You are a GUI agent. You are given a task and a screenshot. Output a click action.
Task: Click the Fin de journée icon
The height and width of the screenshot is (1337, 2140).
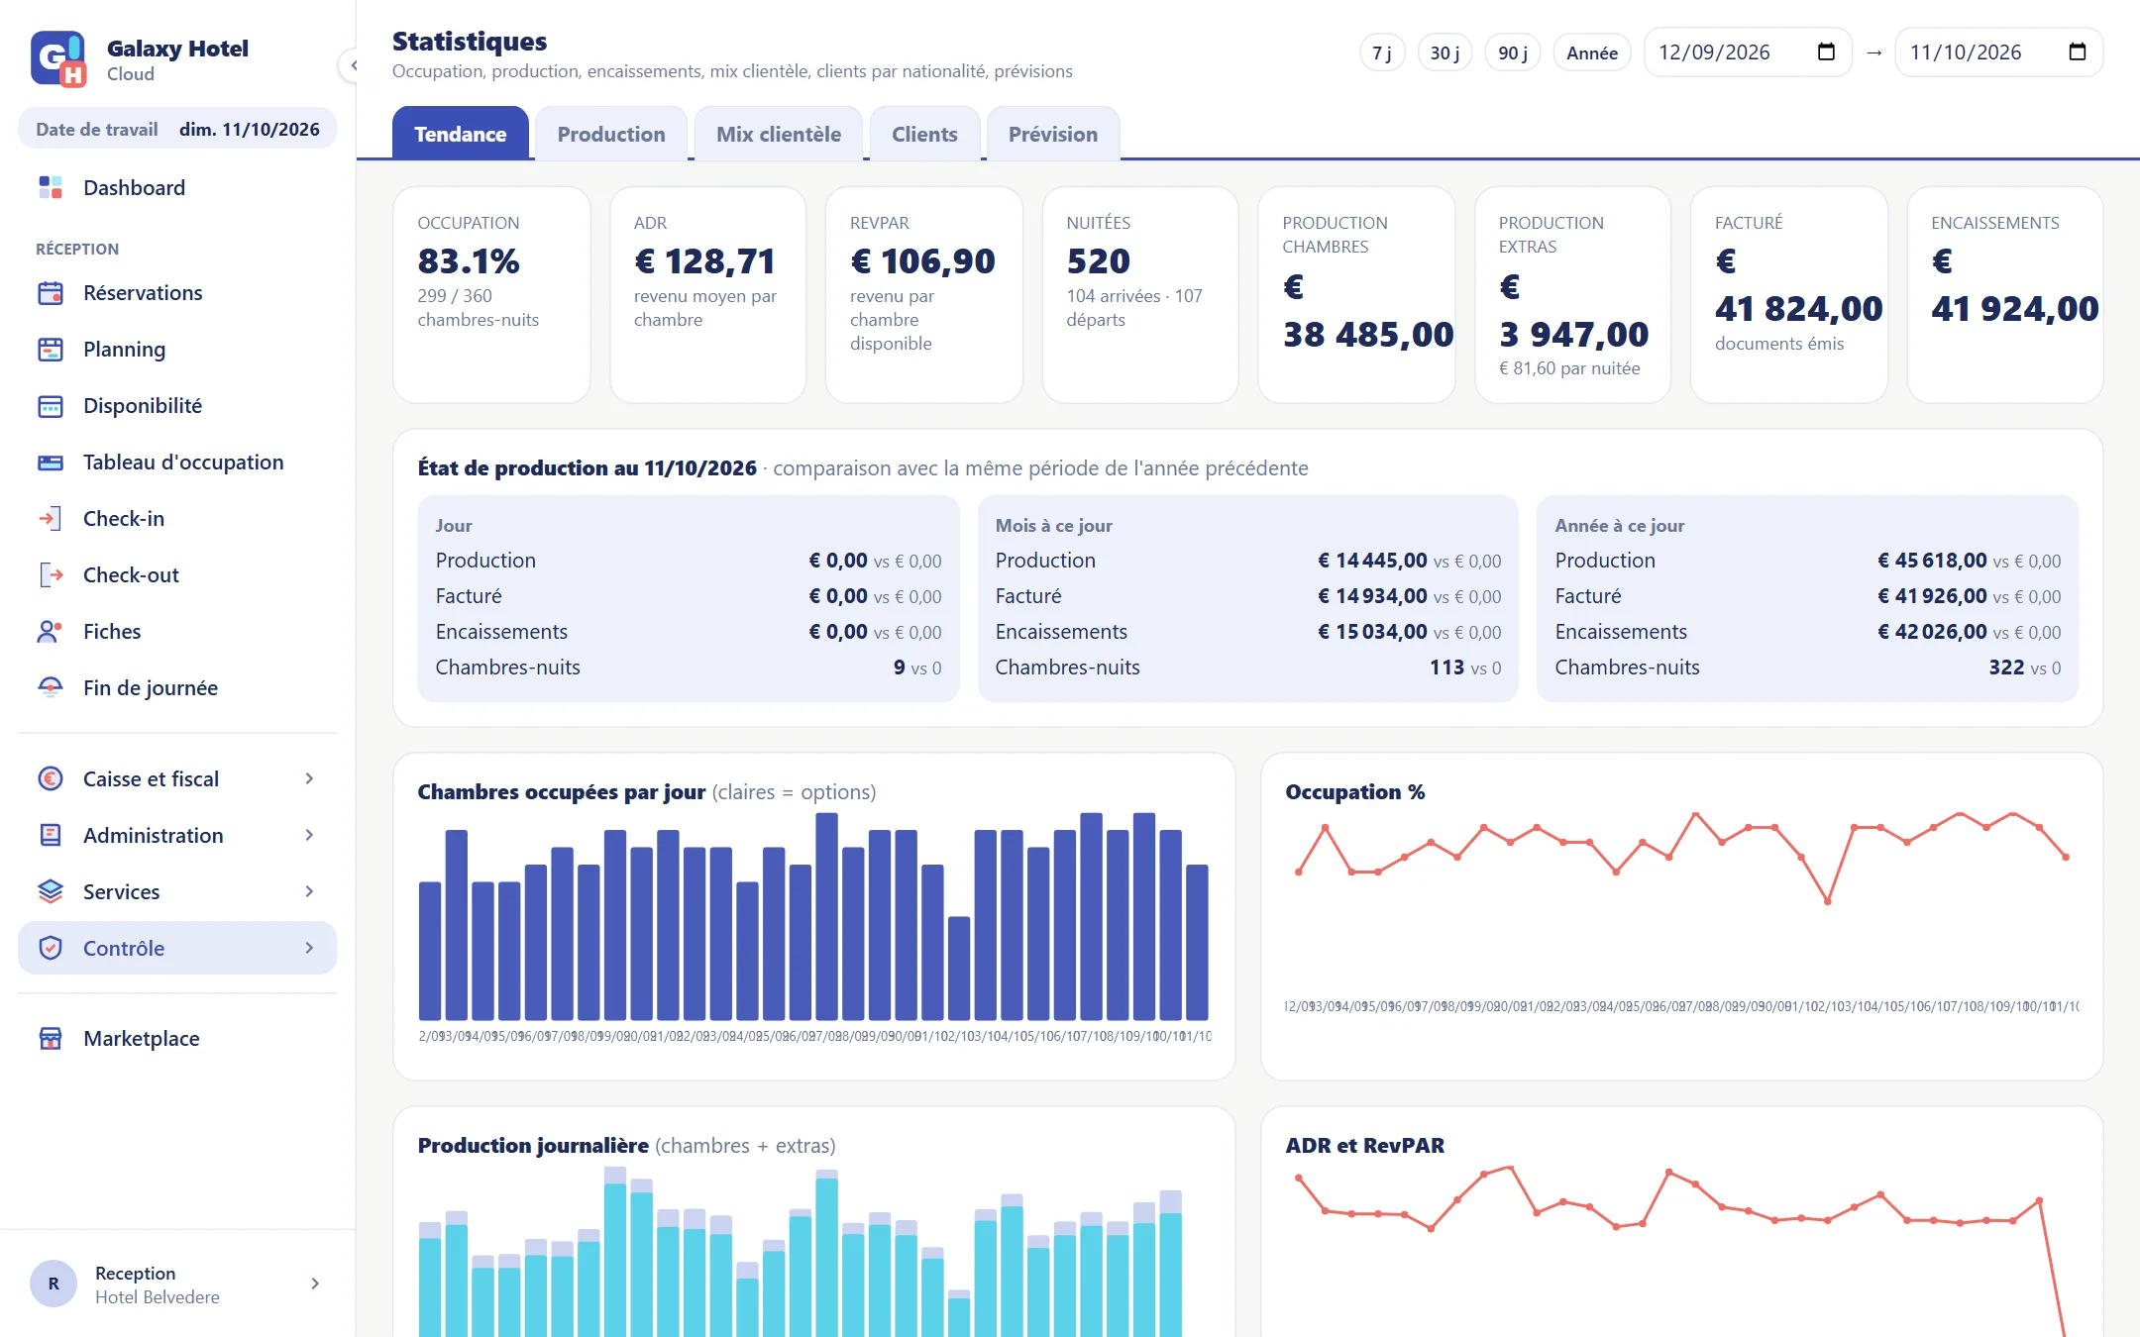click(x=51, y=688)
